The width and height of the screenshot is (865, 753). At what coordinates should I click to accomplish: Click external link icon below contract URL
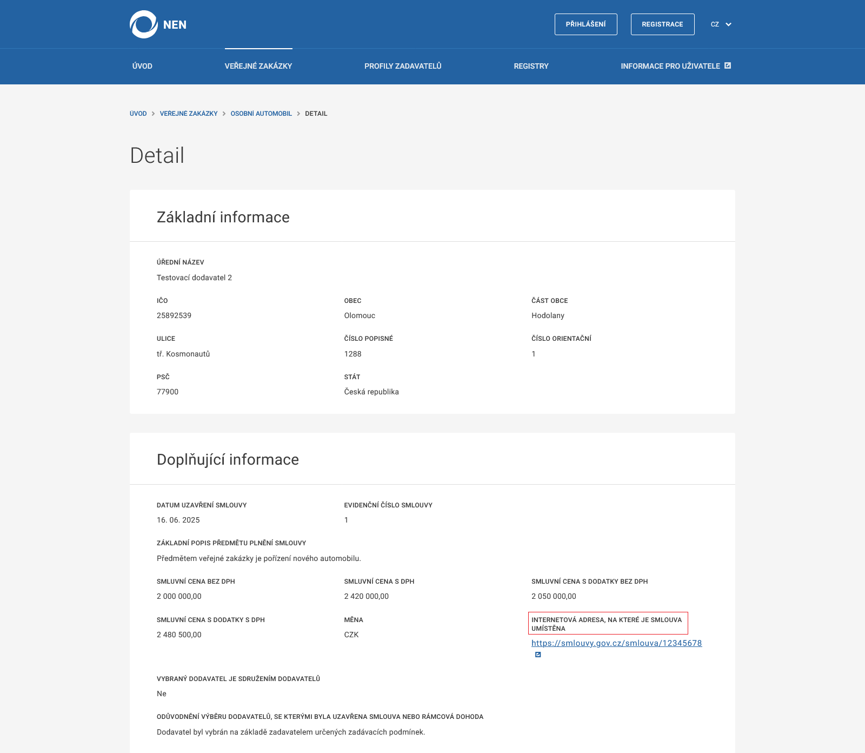[x=538, y=655]
